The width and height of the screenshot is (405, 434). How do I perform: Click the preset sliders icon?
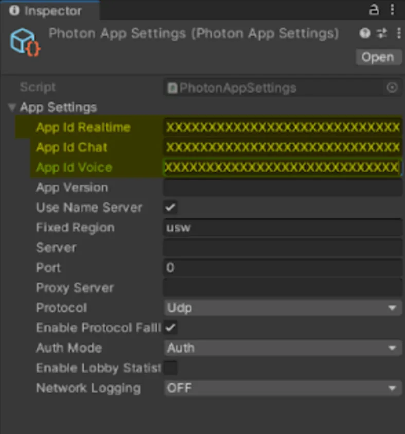pyautogui.click(x=382, y=33)
